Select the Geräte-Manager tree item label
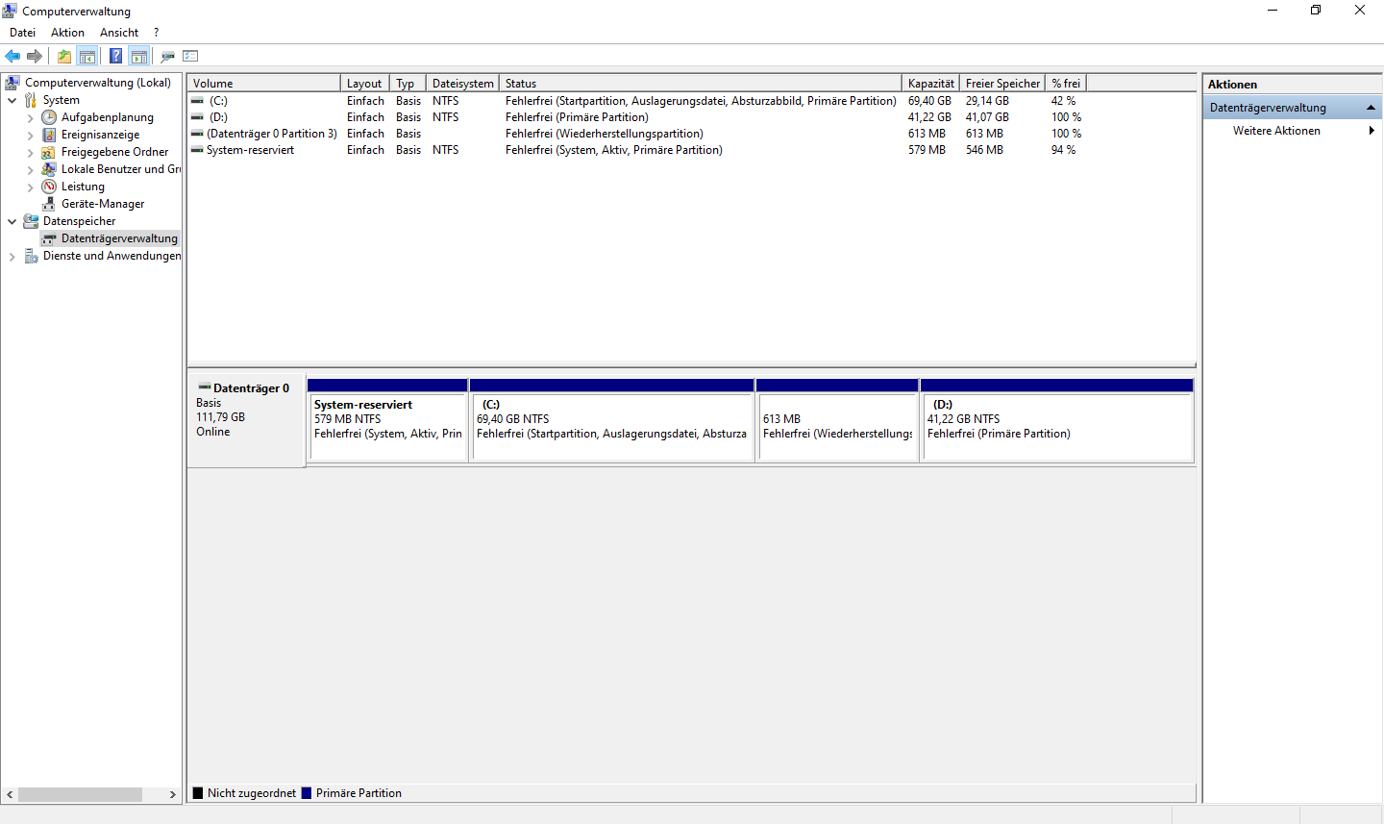The image size is (1384, 824). (x=103, y=204)
